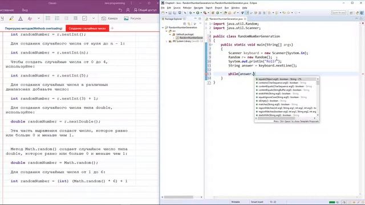Click the Save icon in Eclipse toolbar
The width and height of the screenshot is (365, 205).
click(170, 13)
